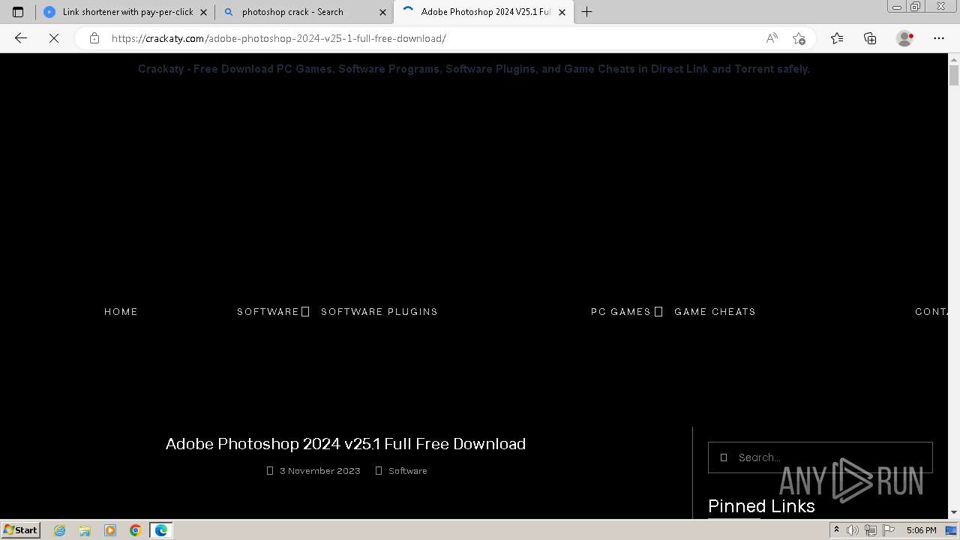This screenshot has width=960, height=540.
Task: Open a new browser tab
Action: tap(587, 12)
